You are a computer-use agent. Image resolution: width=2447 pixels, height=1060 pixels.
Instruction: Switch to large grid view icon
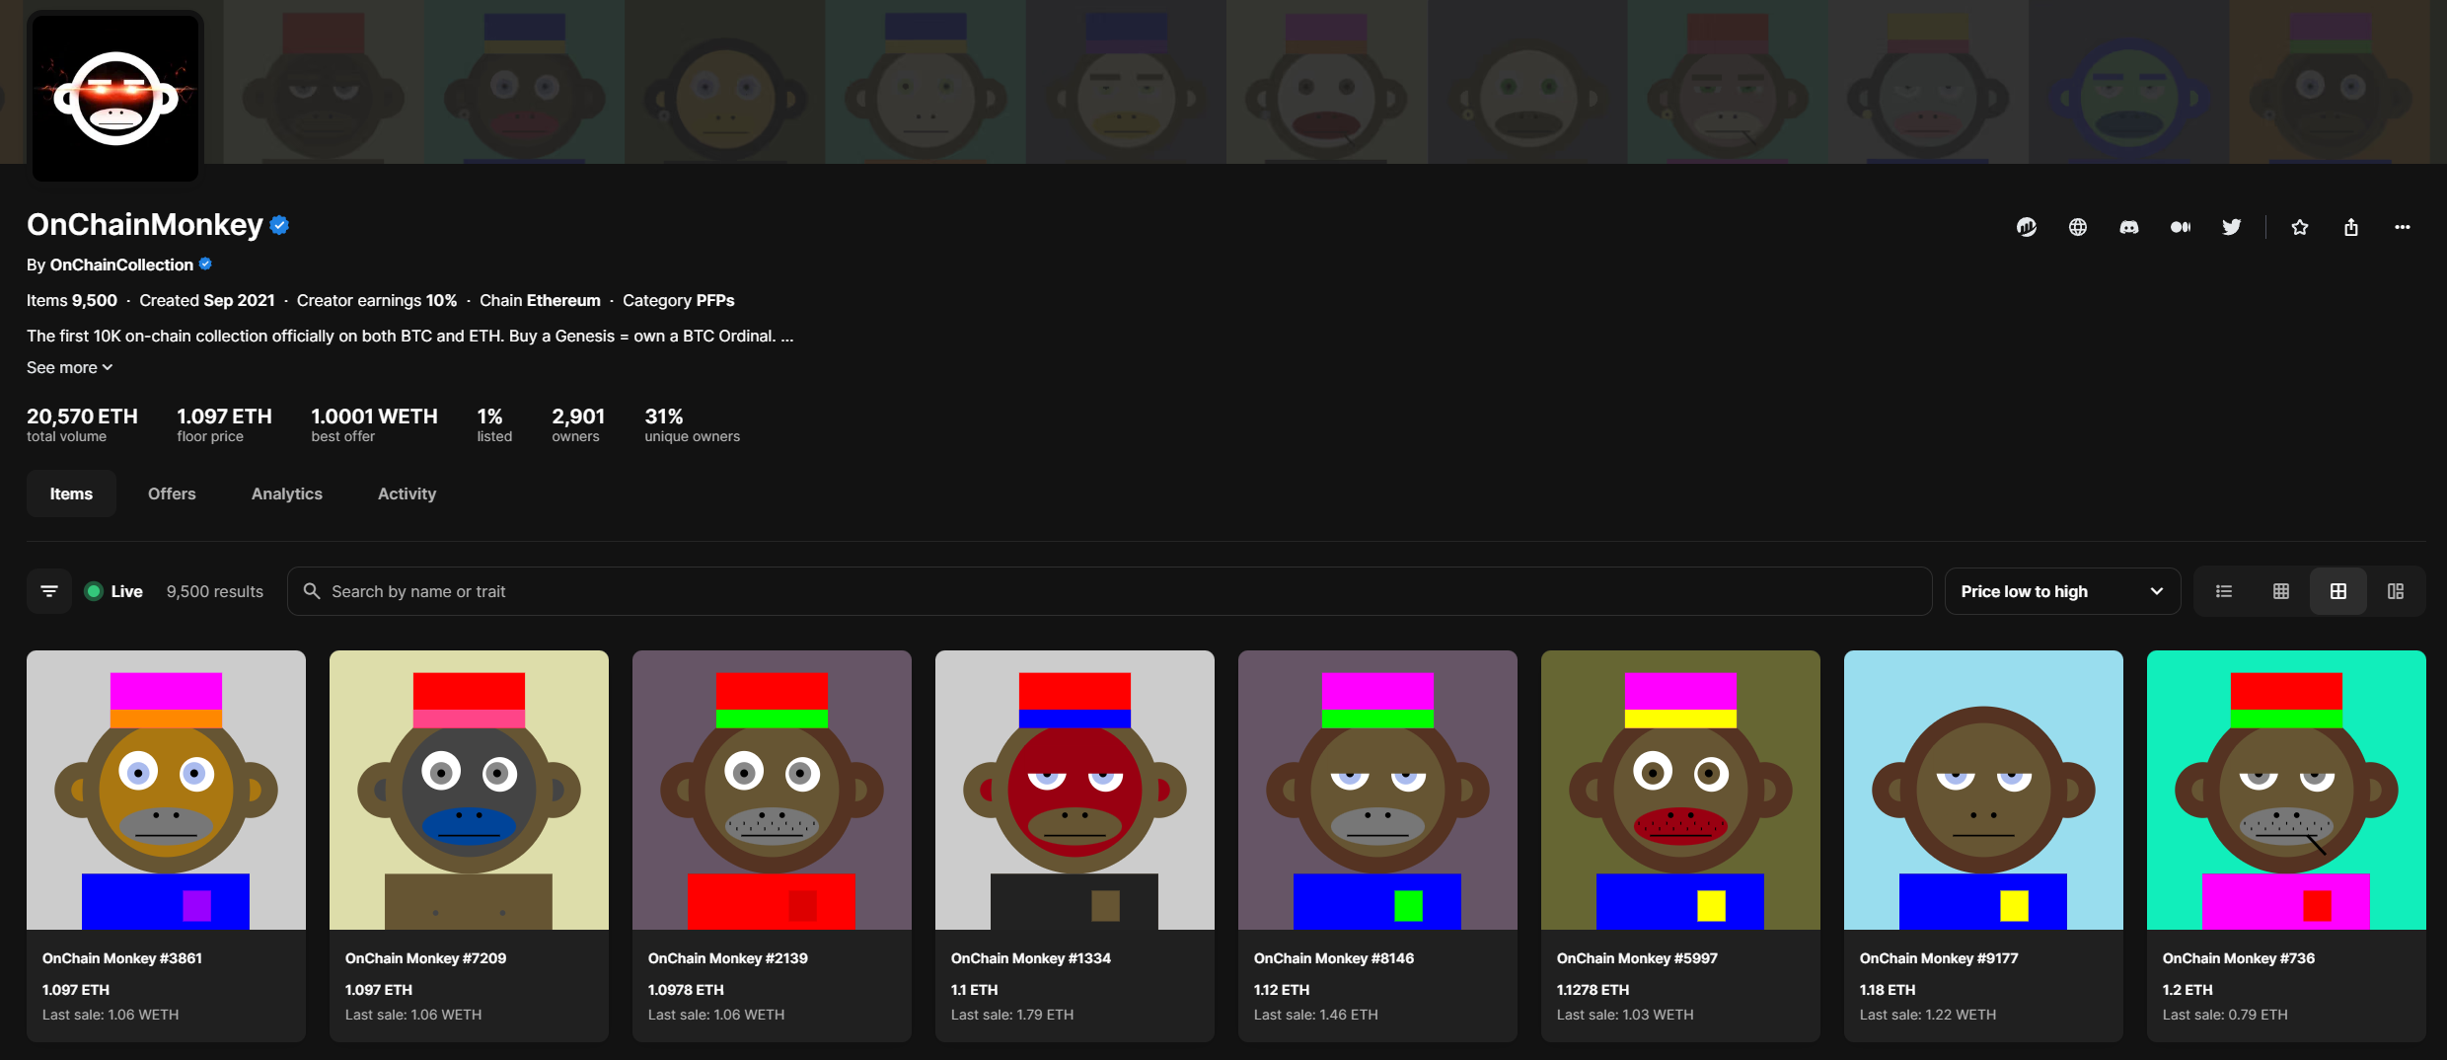click(x=2338, y=591)
